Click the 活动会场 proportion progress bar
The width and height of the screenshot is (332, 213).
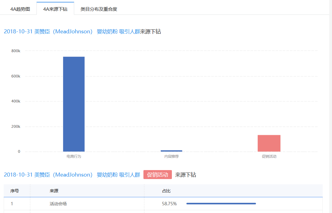(x=221, y=204)
